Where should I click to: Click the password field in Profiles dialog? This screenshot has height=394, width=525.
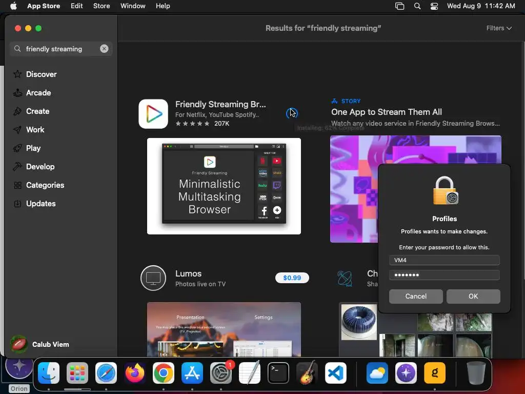pyautogui.click(x=445, y=275)
